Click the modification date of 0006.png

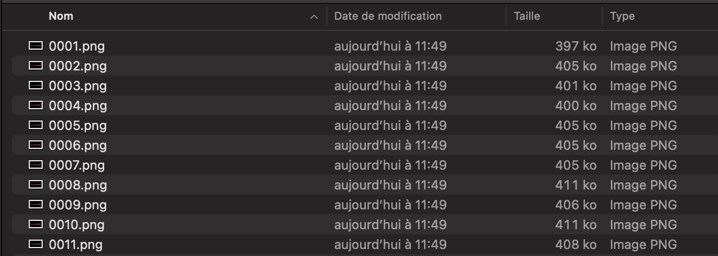[390, 145]
